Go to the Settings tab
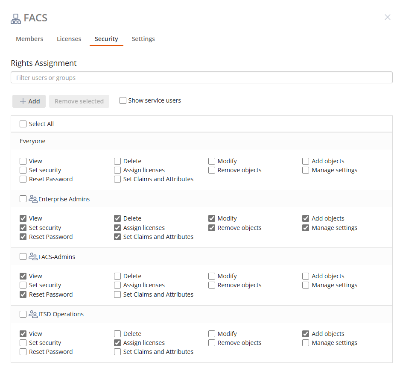Viewport: 397px width, 371px height. coord(143,39)
